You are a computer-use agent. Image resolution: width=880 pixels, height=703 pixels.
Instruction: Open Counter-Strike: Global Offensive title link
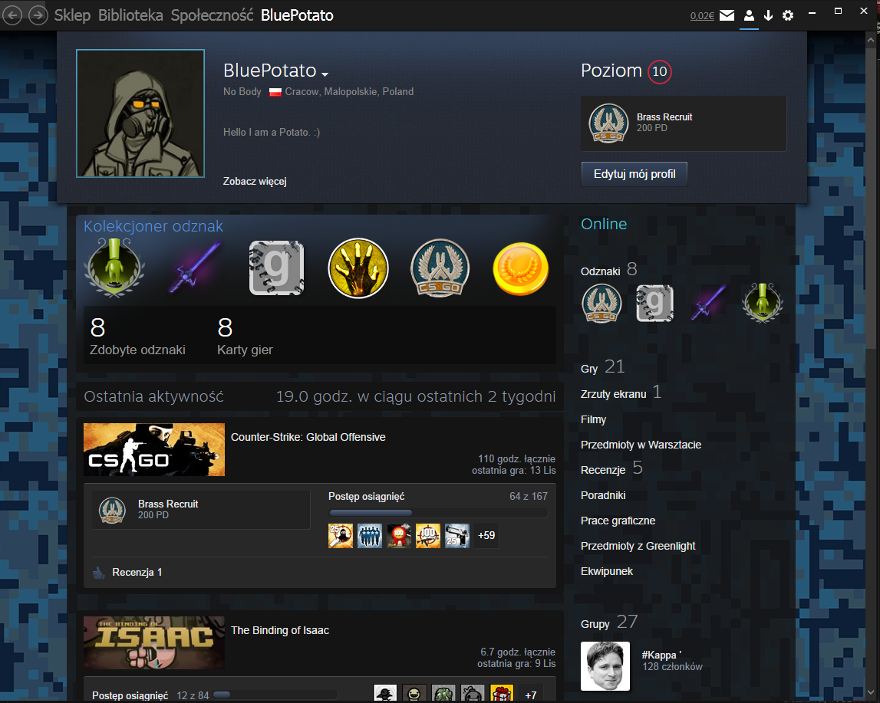coord(308,437)
